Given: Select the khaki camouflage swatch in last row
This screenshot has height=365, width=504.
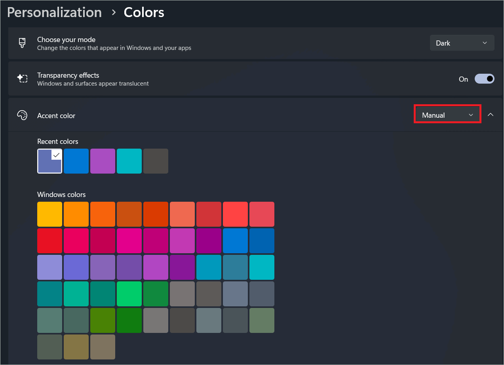Looking at the screenshot, I should (76, 347).
